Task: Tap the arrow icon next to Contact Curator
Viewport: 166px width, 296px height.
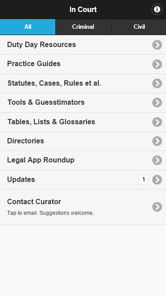Action: (157, 207)
